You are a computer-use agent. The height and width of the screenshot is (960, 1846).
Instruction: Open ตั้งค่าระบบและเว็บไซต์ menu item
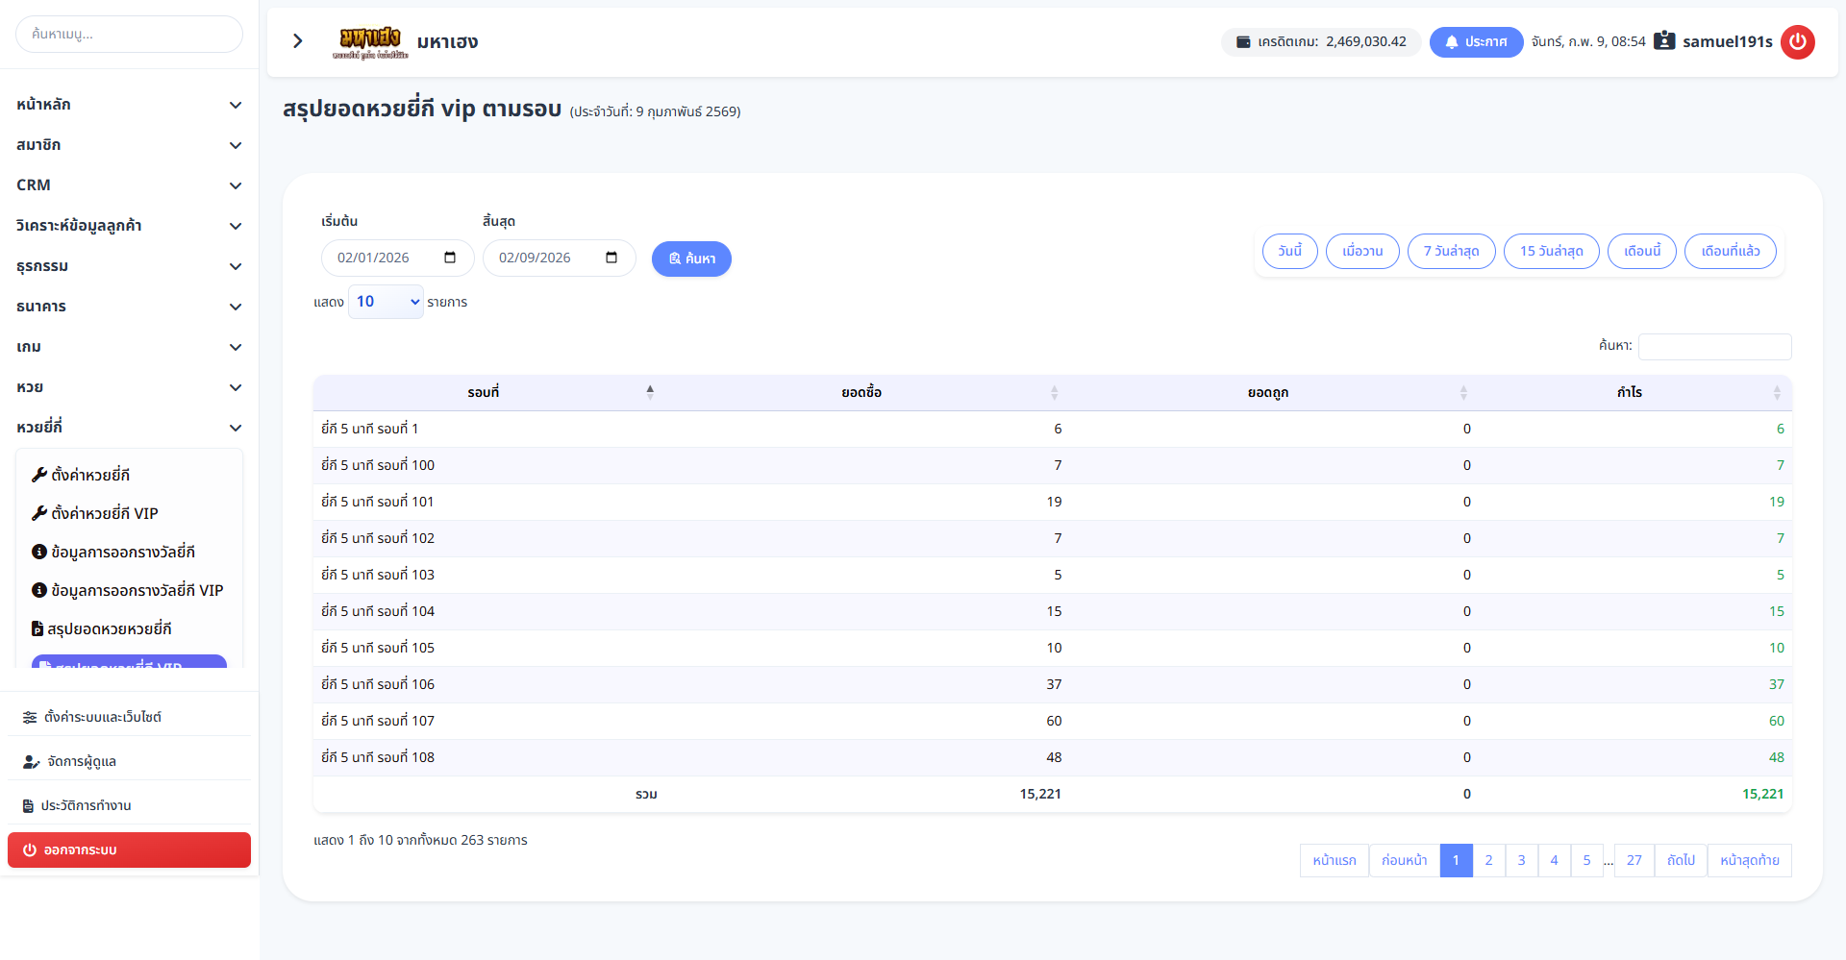point(102,717)
